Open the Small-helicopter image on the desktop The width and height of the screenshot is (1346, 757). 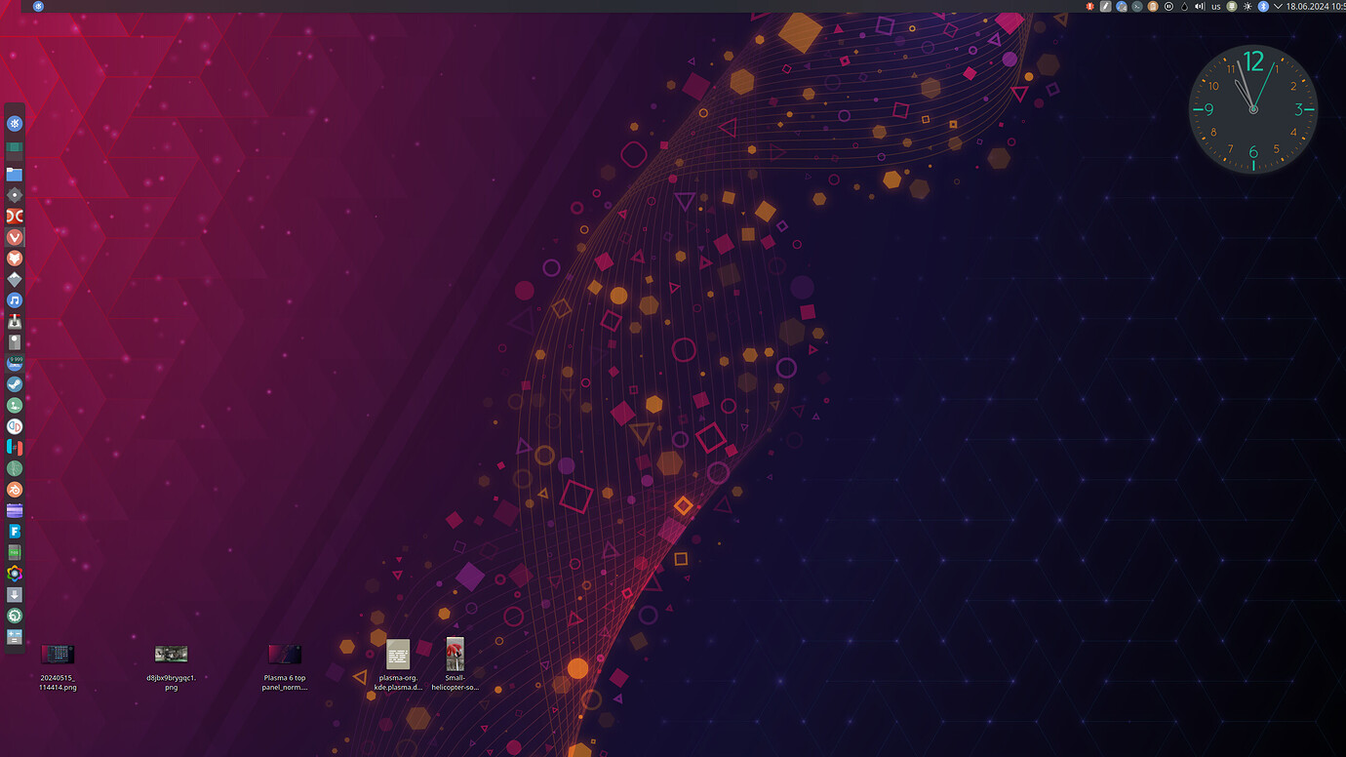tap(455, 654)
